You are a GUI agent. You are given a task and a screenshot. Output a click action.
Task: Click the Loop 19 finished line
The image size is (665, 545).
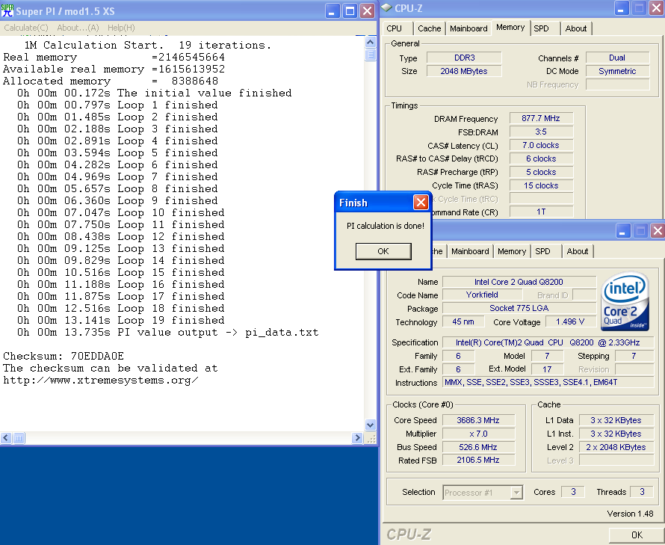(121, 320)
